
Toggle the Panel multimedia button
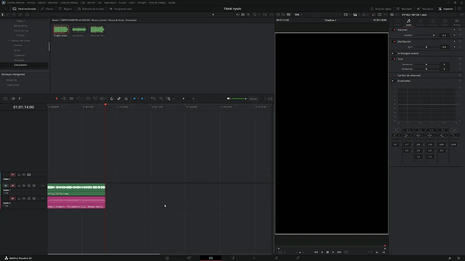tap(24, 9)
